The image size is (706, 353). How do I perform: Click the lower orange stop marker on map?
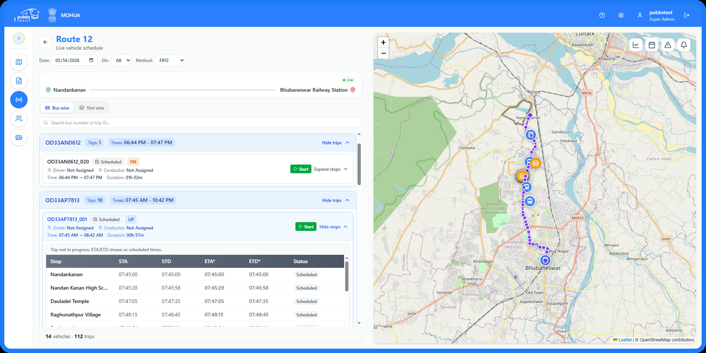[522, 176]
